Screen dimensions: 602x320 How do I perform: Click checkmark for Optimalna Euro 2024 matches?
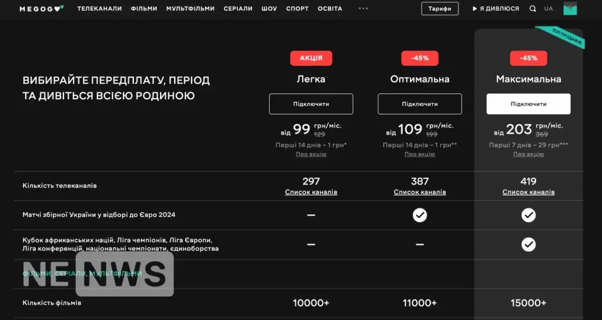tap(420, 215)
